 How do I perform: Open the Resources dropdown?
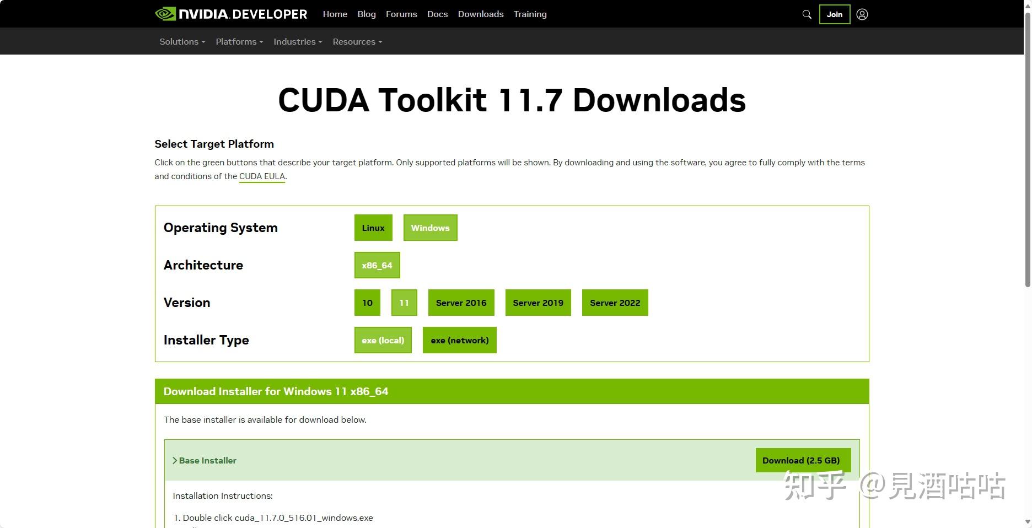click(x=357, y=41)
